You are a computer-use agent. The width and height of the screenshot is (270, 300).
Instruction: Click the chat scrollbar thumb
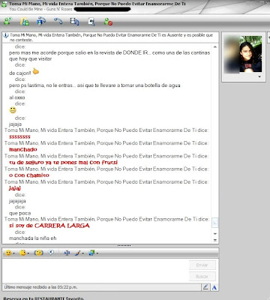pos(215,223)
